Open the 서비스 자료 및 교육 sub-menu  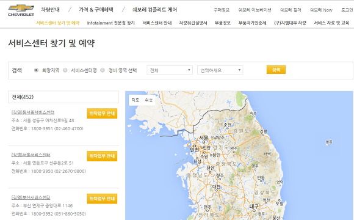click(331, 23)
